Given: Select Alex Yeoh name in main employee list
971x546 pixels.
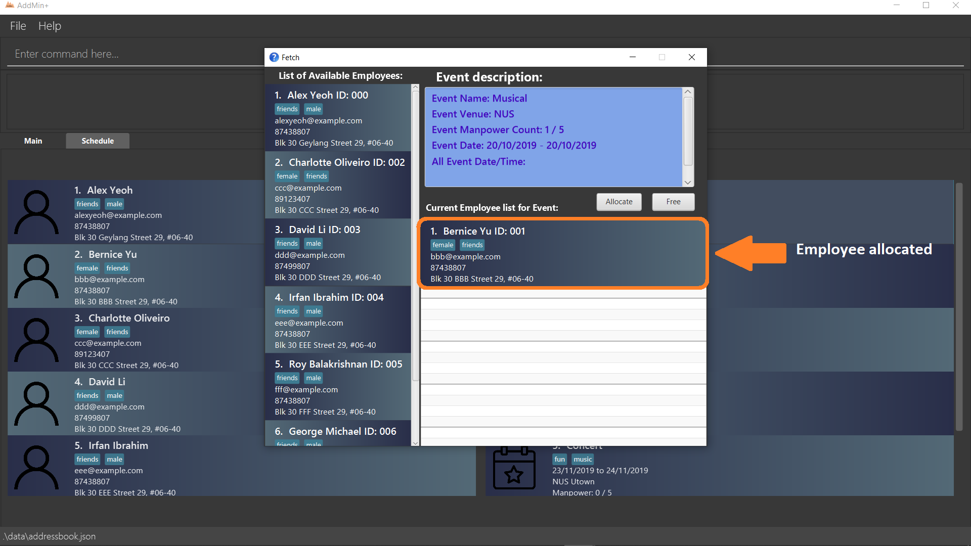Looking at the screenshot, I should [x=110, y=191].
